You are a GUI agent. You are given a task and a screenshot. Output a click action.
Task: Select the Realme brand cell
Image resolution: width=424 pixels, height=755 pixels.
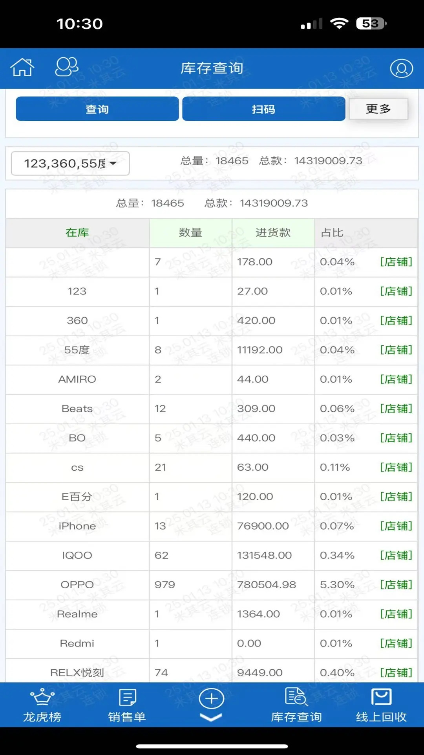point(77,614)
